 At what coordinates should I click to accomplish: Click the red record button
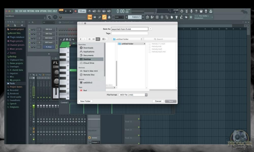point(75,11)
